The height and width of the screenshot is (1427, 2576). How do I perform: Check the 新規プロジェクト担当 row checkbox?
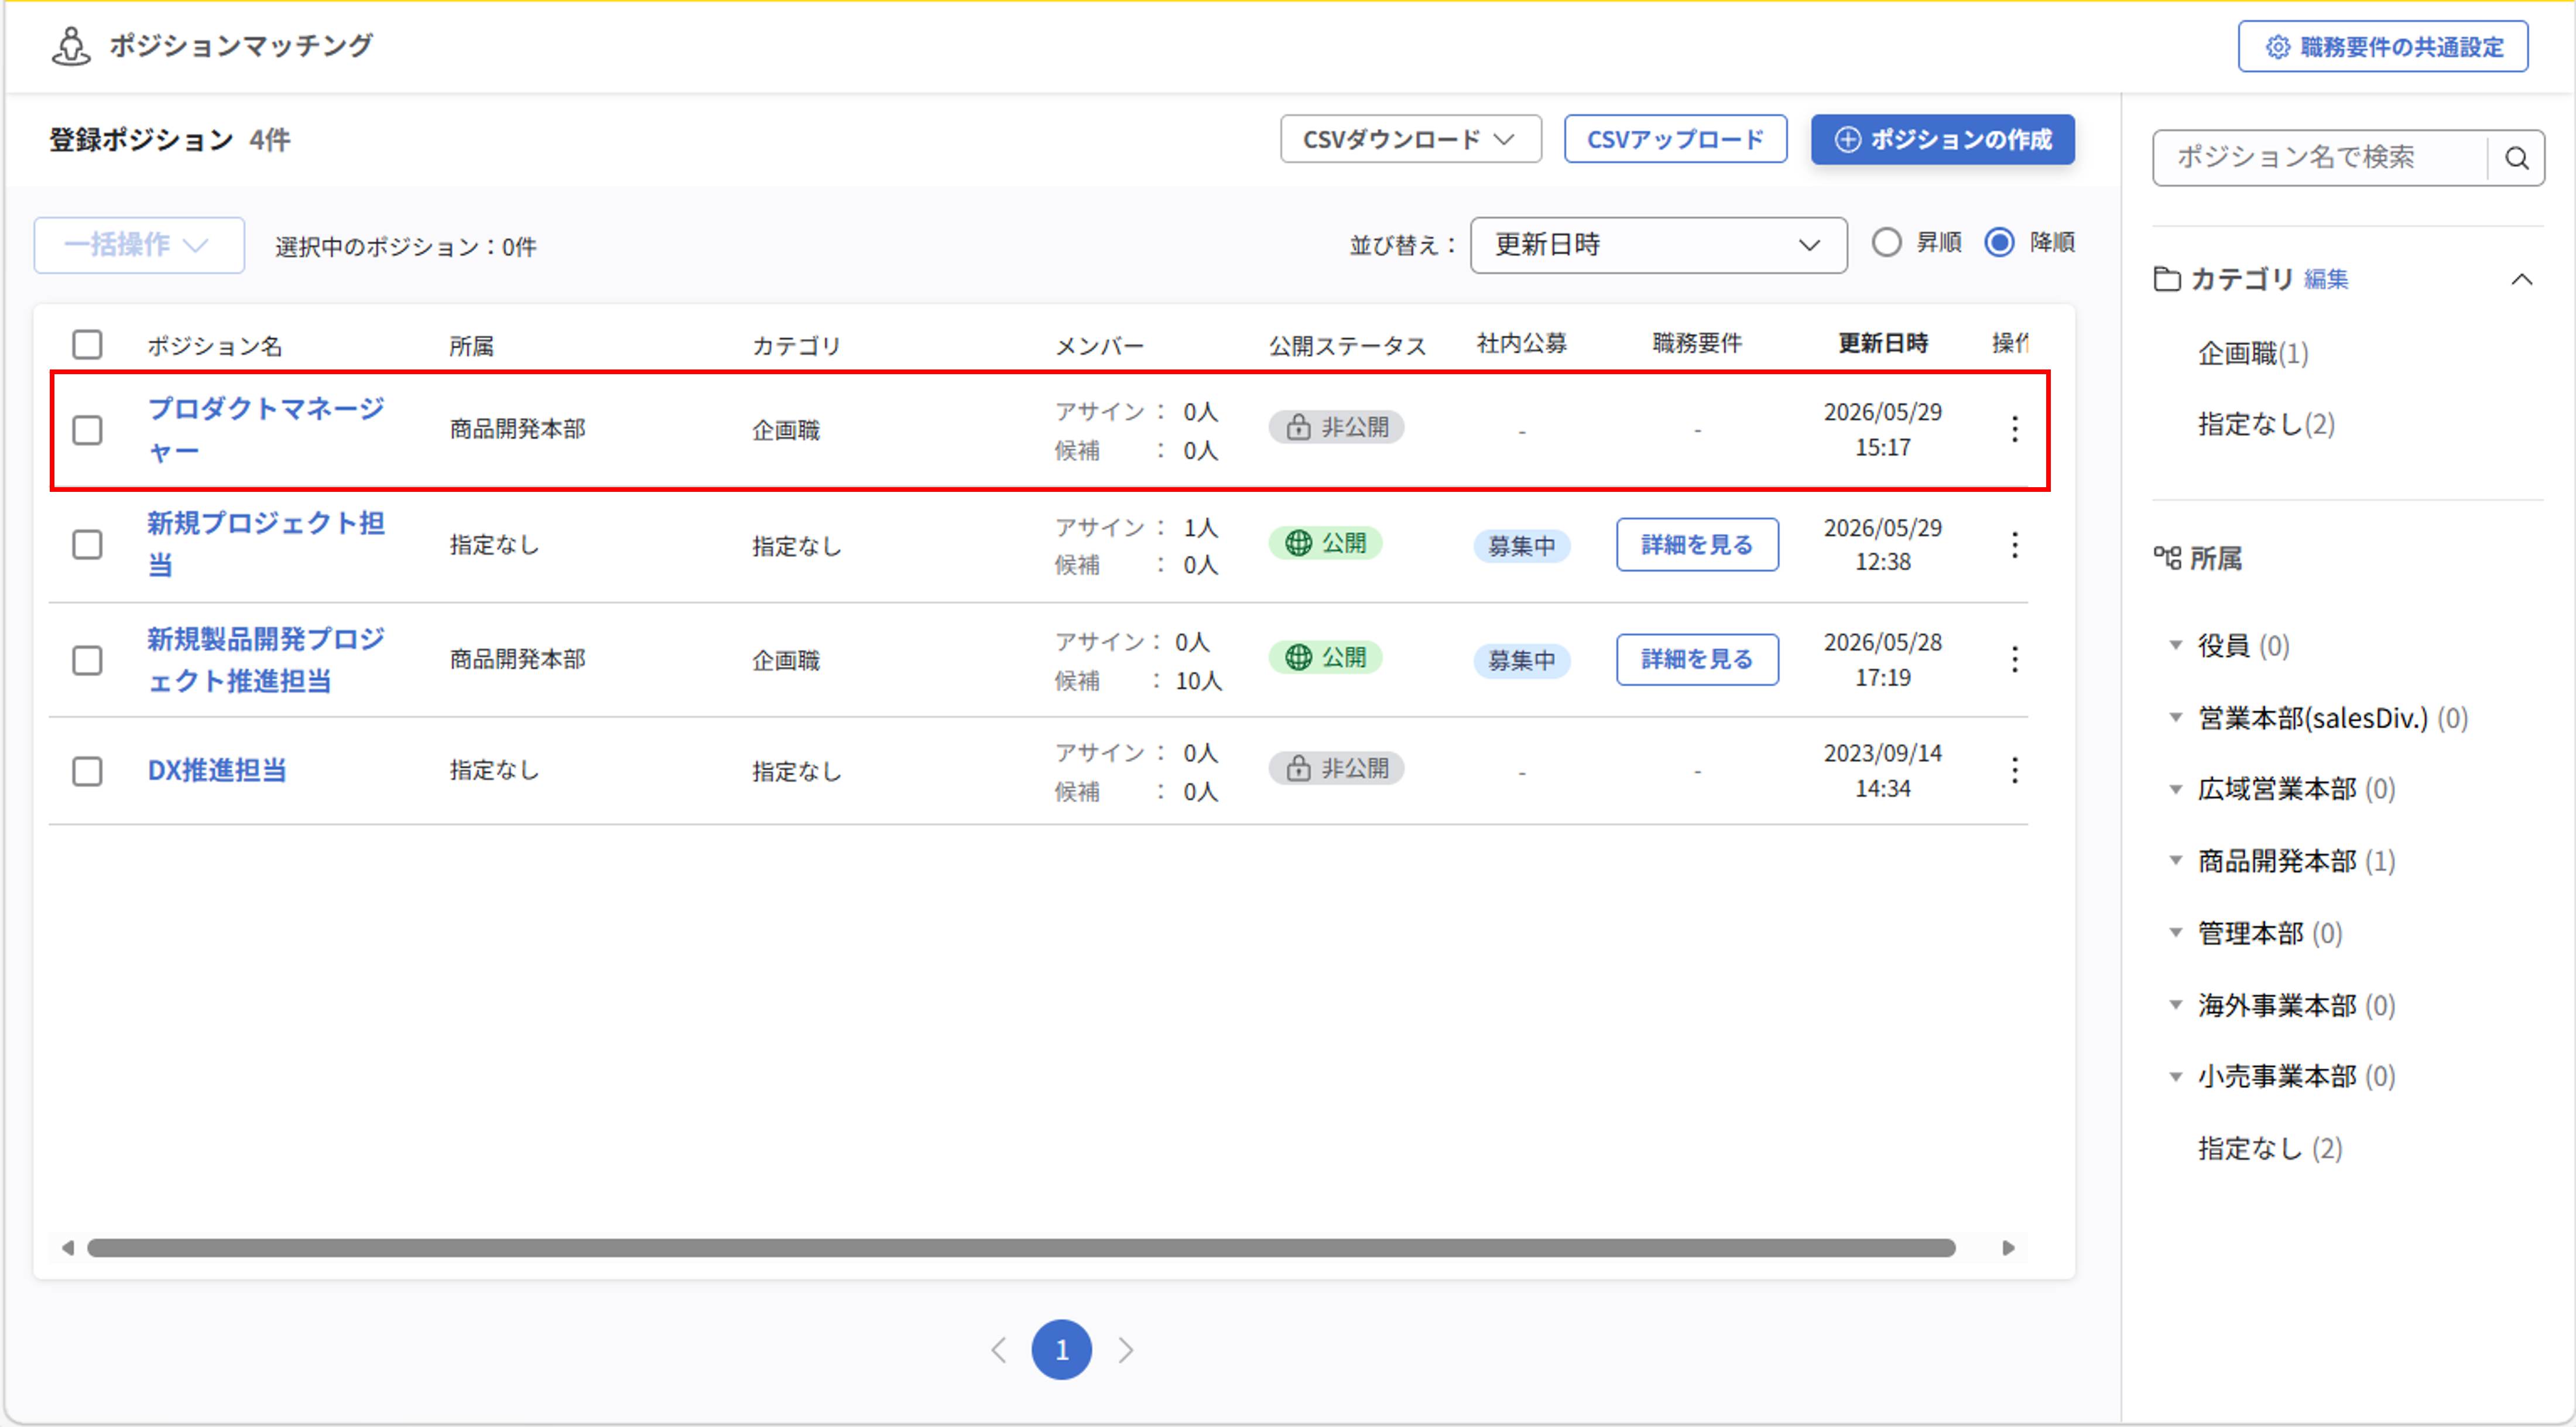pos(87,545)
